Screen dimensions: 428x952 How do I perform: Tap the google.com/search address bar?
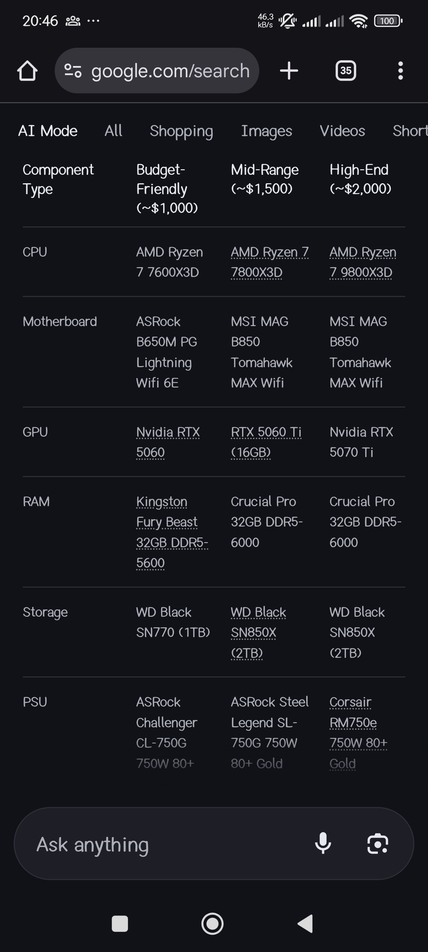click(170, 71)
